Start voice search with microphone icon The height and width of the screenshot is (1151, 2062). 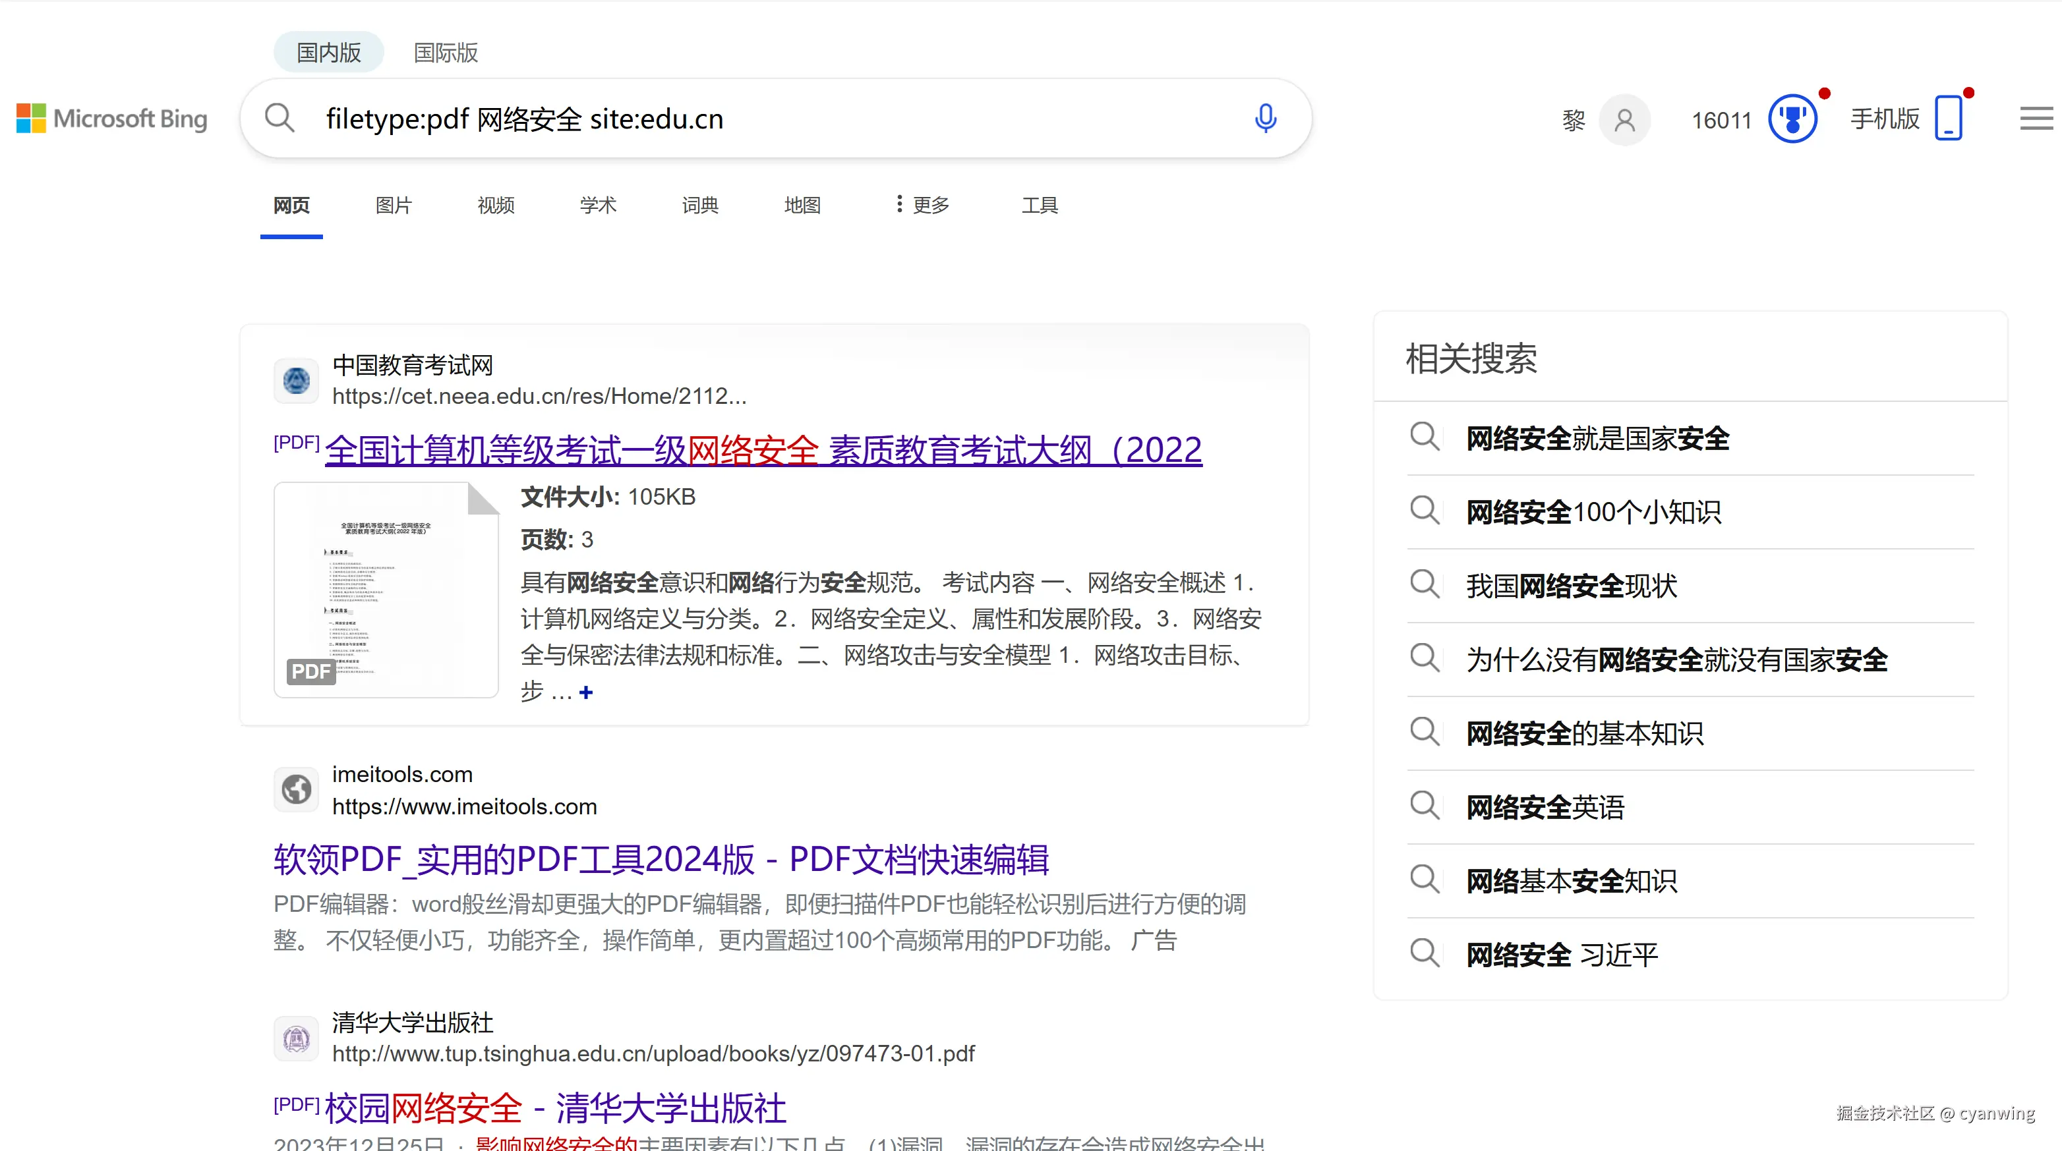(x=1265, y=119)
